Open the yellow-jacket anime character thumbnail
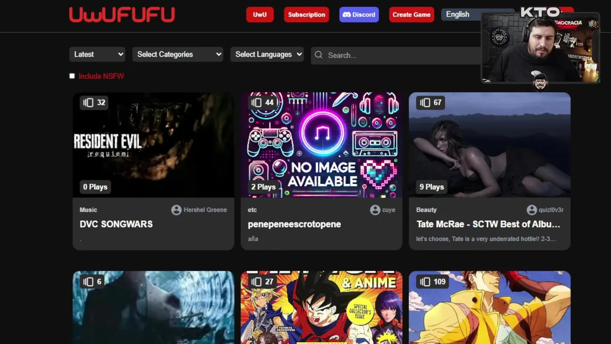This screenshot has height=344, width=611. pos(489,307)
